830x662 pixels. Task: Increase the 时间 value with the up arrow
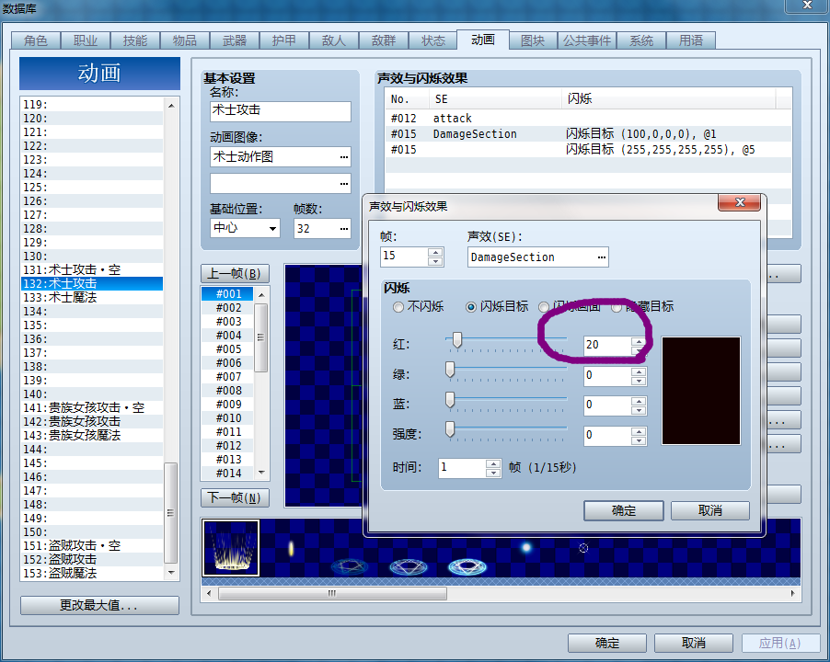pos(493,463)
